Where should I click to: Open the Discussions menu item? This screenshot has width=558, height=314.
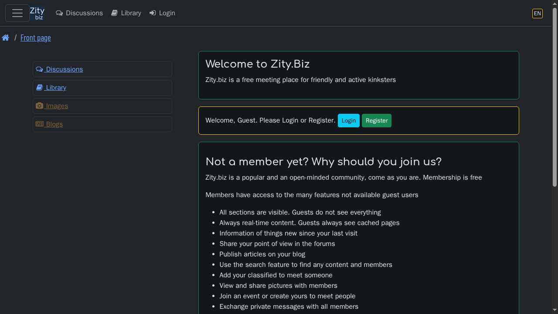click(x=84, y=13)
